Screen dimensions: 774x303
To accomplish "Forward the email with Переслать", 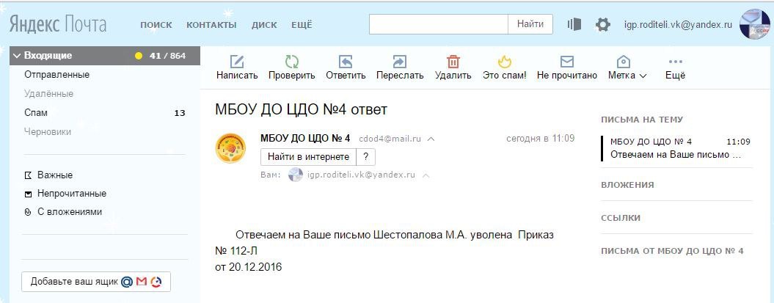I will [x=400, y=62].
